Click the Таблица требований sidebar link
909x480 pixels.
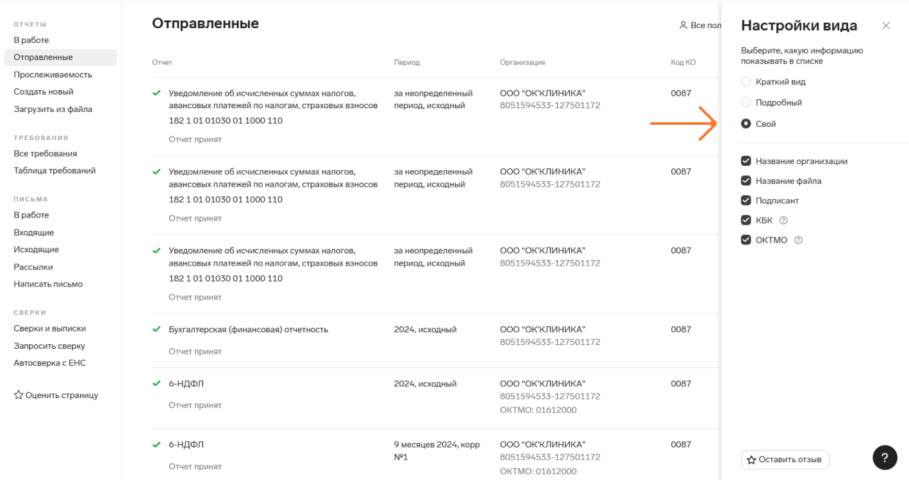(x=54, y=170)
